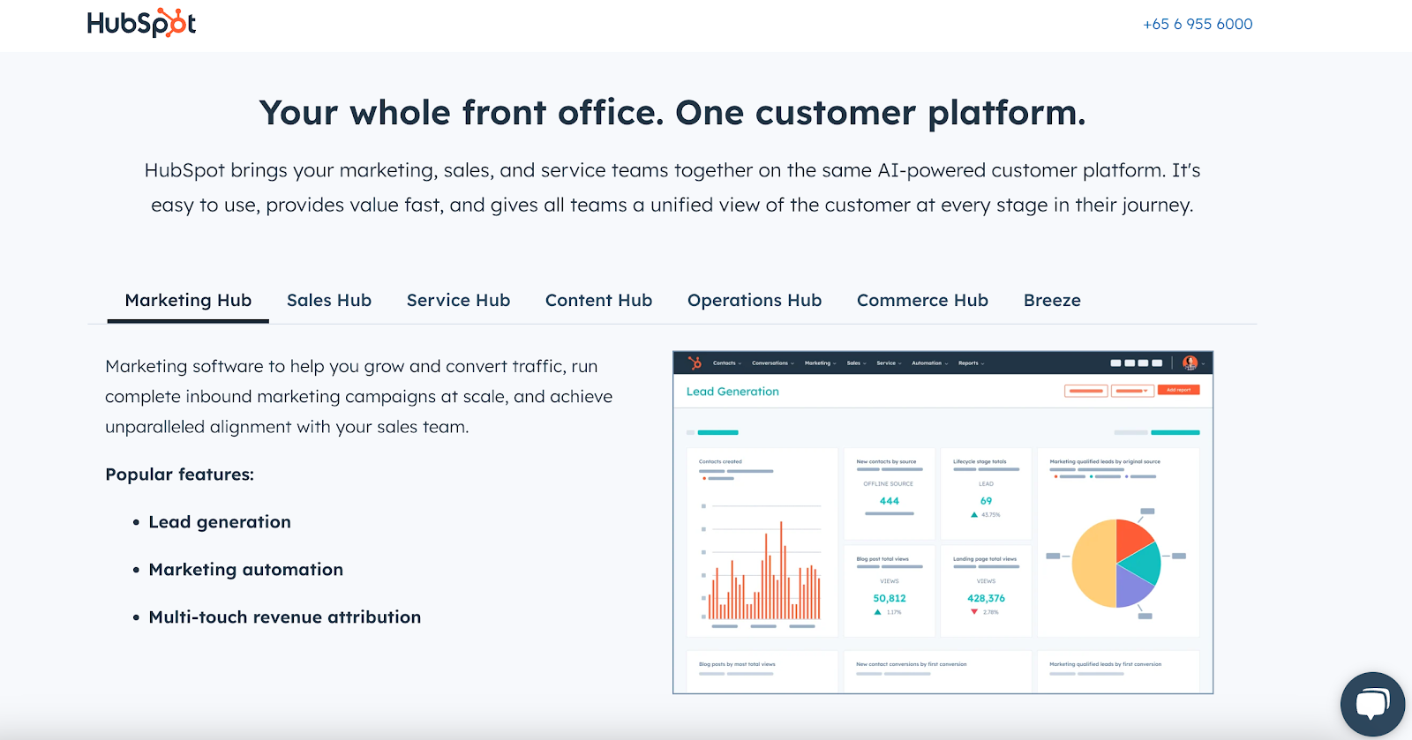This screenshot has height=740, width=1412.
Task: Switch to the Content Hub tab
Action: (598, 301)
